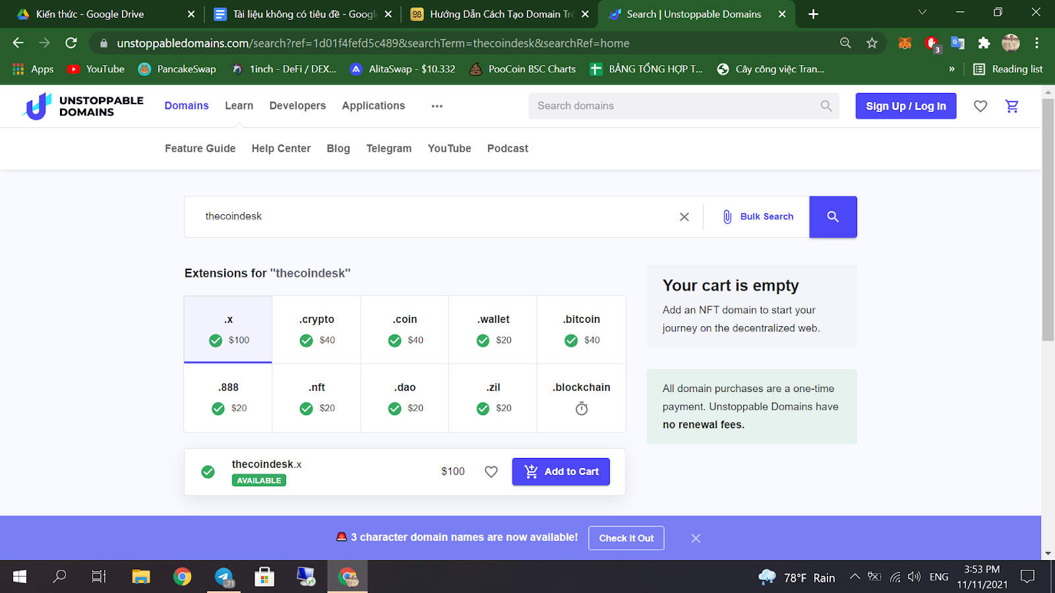Select the .nft extension tile
1055x593 pixels.
click(316, 398)
